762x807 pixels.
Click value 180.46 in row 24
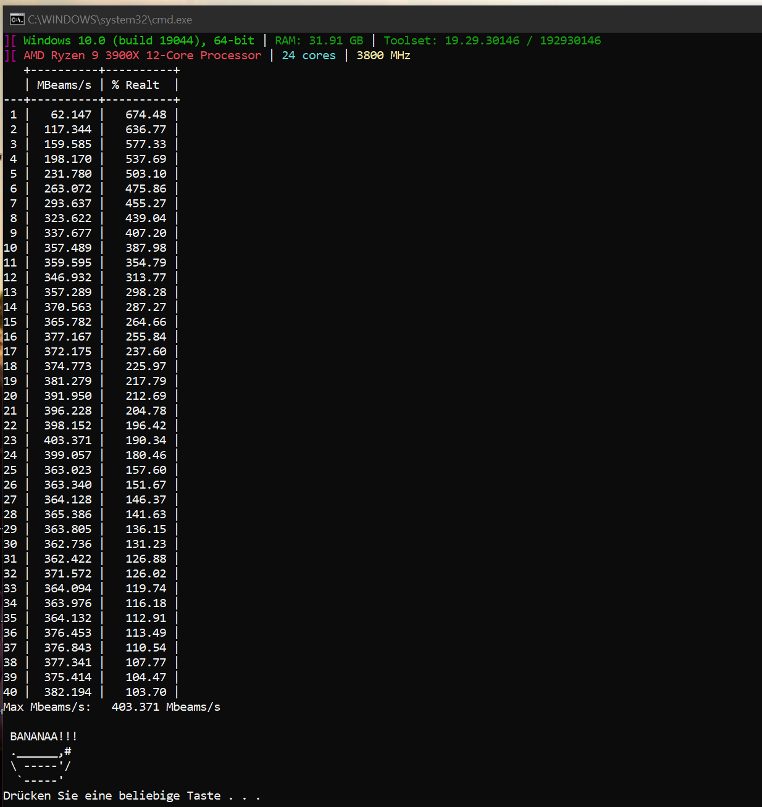point(146,455)
